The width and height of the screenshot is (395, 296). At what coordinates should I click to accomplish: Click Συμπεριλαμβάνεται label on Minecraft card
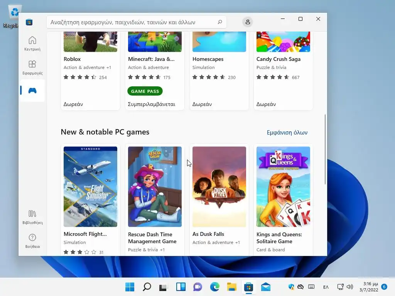[151, 104]
